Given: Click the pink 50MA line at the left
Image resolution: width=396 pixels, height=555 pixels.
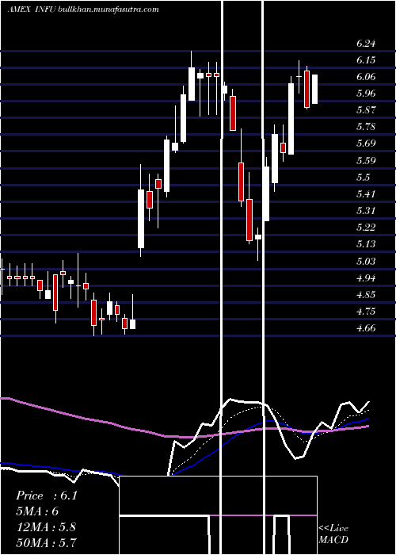Looking at the screenshot, I should point(53,411).
